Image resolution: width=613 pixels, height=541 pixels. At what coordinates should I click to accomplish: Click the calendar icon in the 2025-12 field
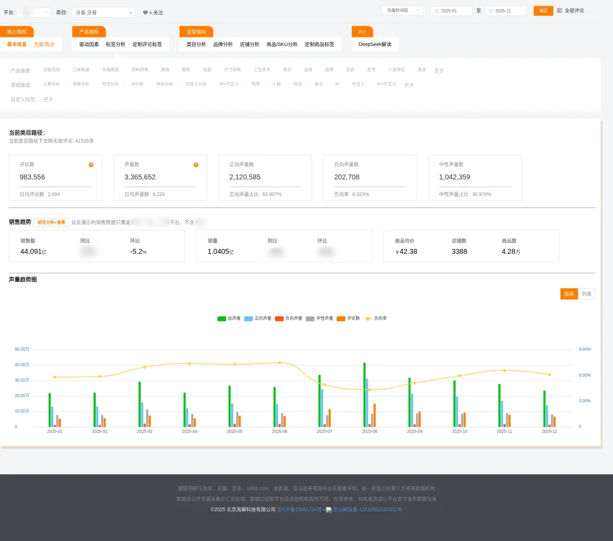click(490, 11)
